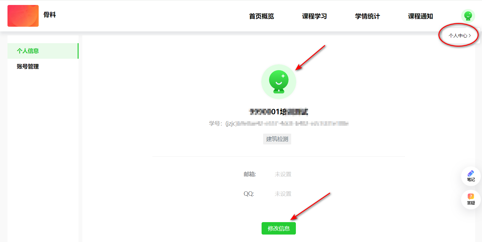482x242 pixels.
Task: Switch to 学情统计 in the top menu
Action: (367, 16)
